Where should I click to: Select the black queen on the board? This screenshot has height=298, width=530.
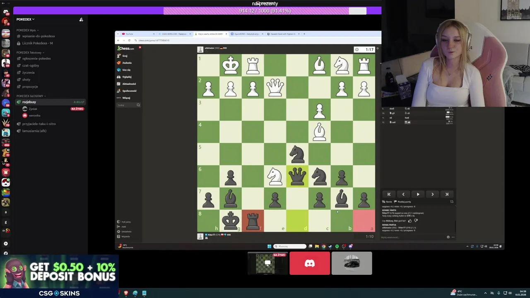(297, 176)
